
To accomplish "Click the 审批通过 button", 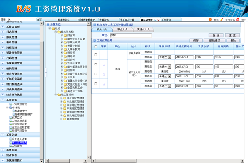I will tap(215, 40).
